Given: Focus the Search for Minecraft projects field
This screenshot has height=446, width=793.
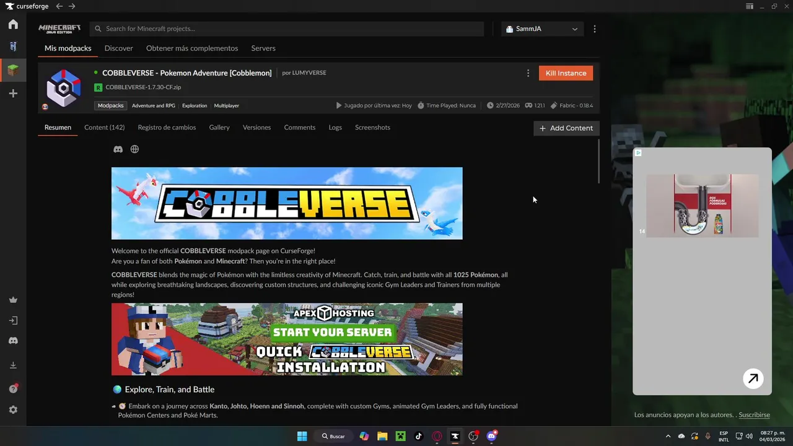Looking at the screenshot, I should click(287, 28).
